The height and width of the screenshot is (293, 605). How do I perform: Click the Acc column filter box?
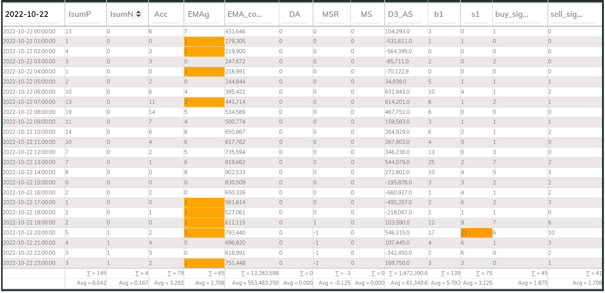[x=166, y=14]
